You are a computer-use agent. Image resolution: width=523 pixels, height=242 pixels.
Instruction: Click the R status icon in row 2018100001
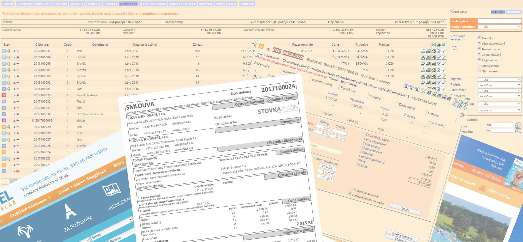click(x=4, y=89)
